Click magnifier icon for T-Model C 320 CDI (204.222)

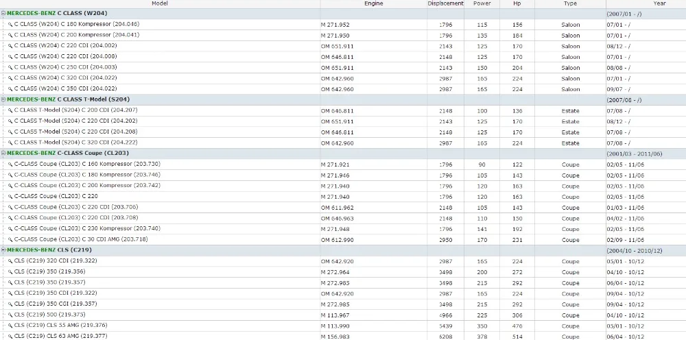(x=10, y=143)
